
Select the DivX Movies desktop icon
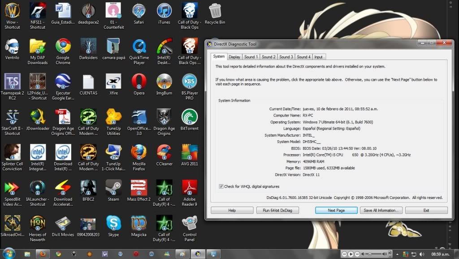pos(63,226)
